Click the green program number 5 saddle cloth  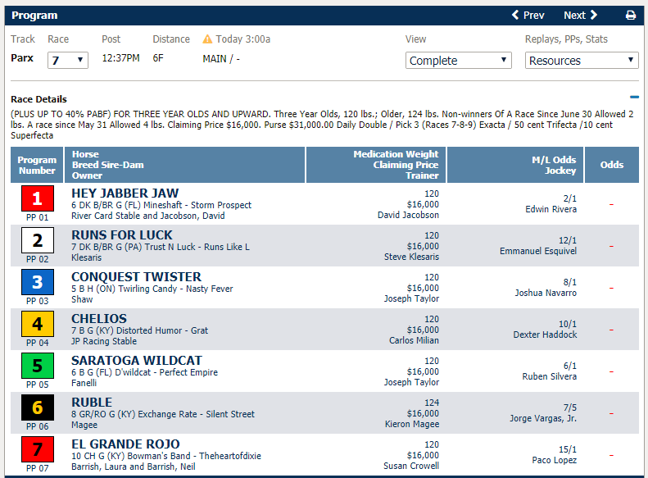[38, 366]
